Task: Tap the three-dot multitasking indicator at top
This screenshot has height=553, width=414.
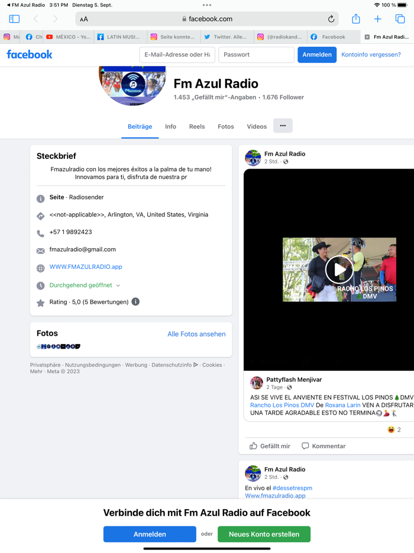Action: pos(207,5)
